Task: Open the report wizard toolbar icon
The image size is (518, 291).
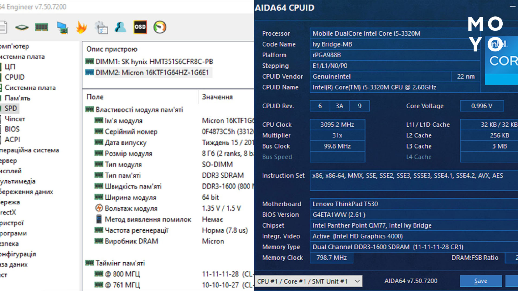Action: coord(101,27)
